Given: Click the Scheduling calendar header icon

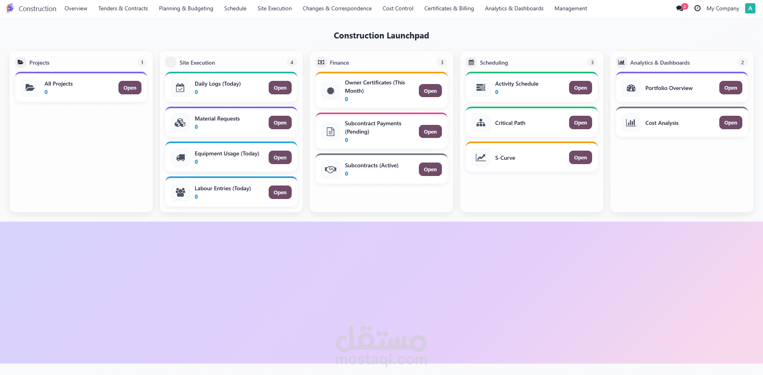Looking at the screenshot, I should [x=471, y=62].
